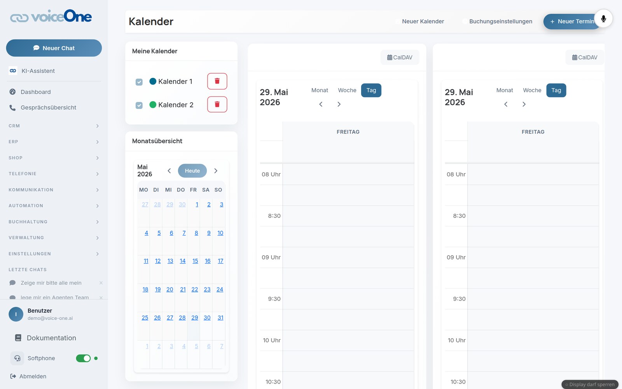Select May 20 in month overview

pos(170,289)
